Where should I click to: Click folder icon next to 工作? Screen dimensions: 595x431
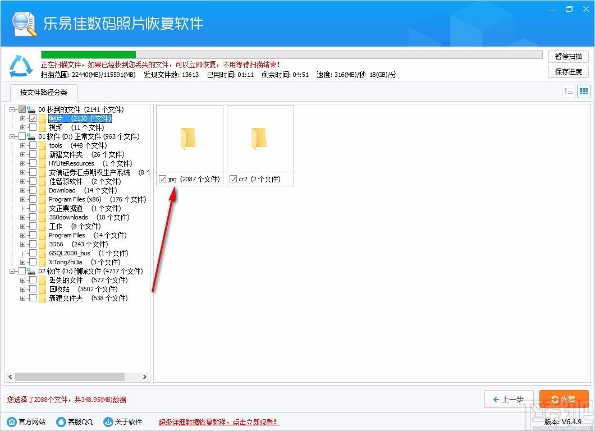tap(42, 227)
